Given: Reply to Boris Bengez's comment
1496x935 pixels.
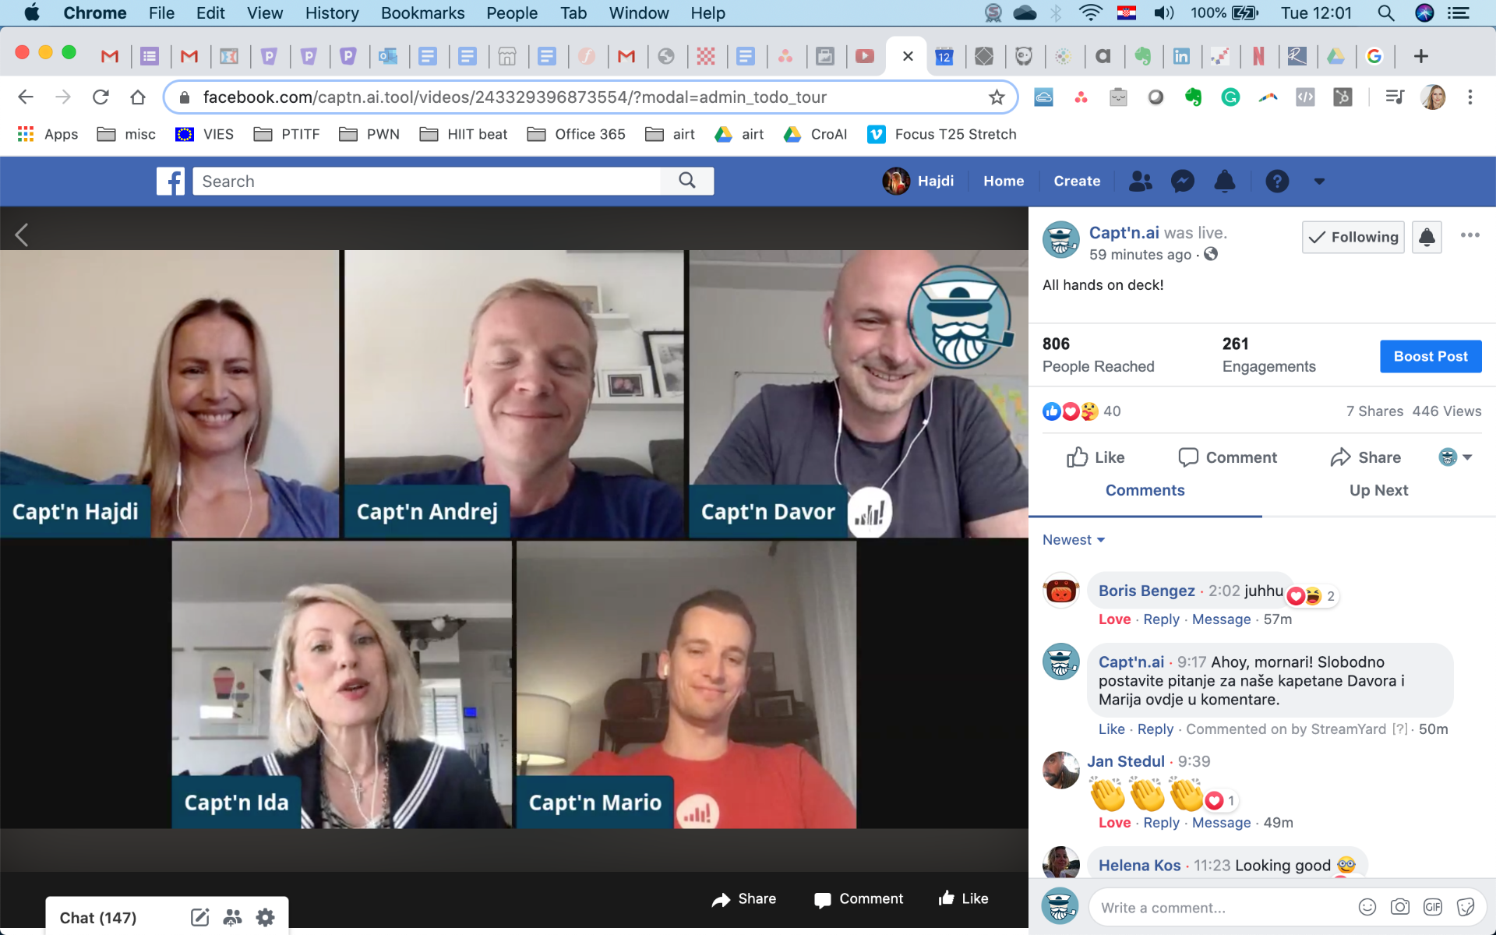Looking at the screenshot, I should coord(1161,619).
